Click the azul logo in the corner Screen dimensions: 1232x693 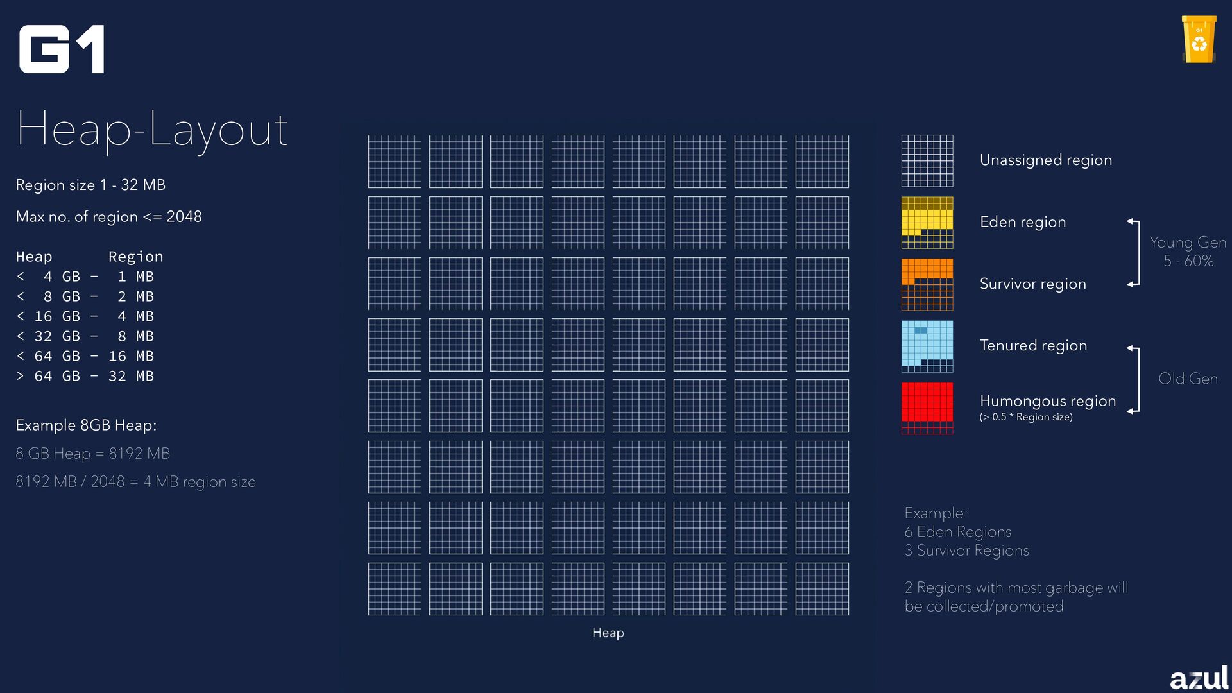click(1198, 678)
